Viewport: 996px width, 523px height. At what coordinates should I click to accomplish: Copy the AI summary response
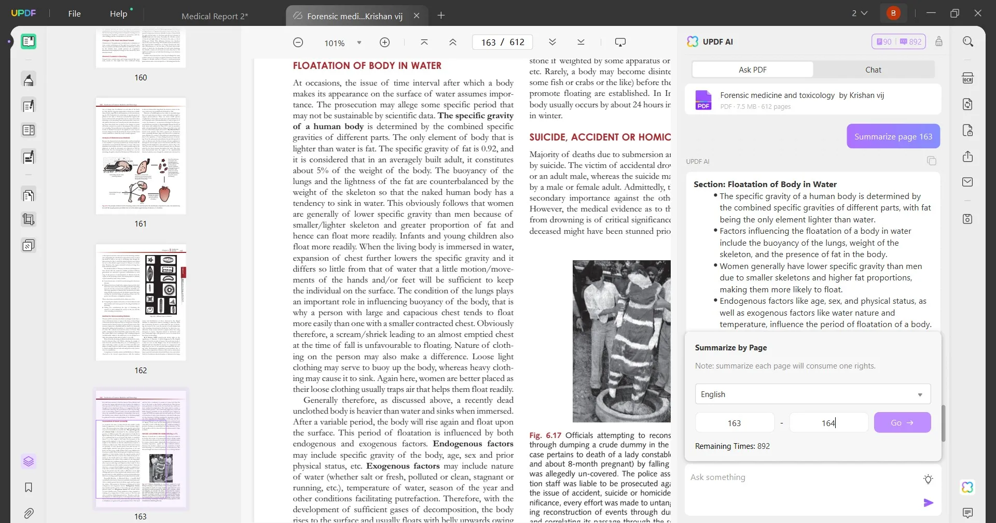pyautogui.click(x=932, y=161)
